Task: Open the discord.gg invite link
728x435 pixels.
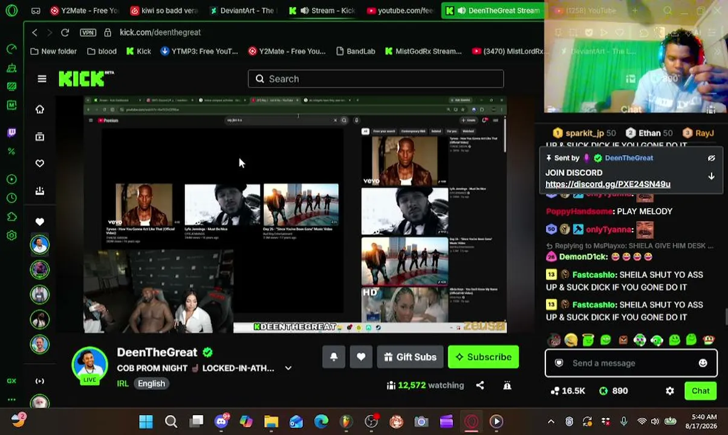Action: (608, 184)
